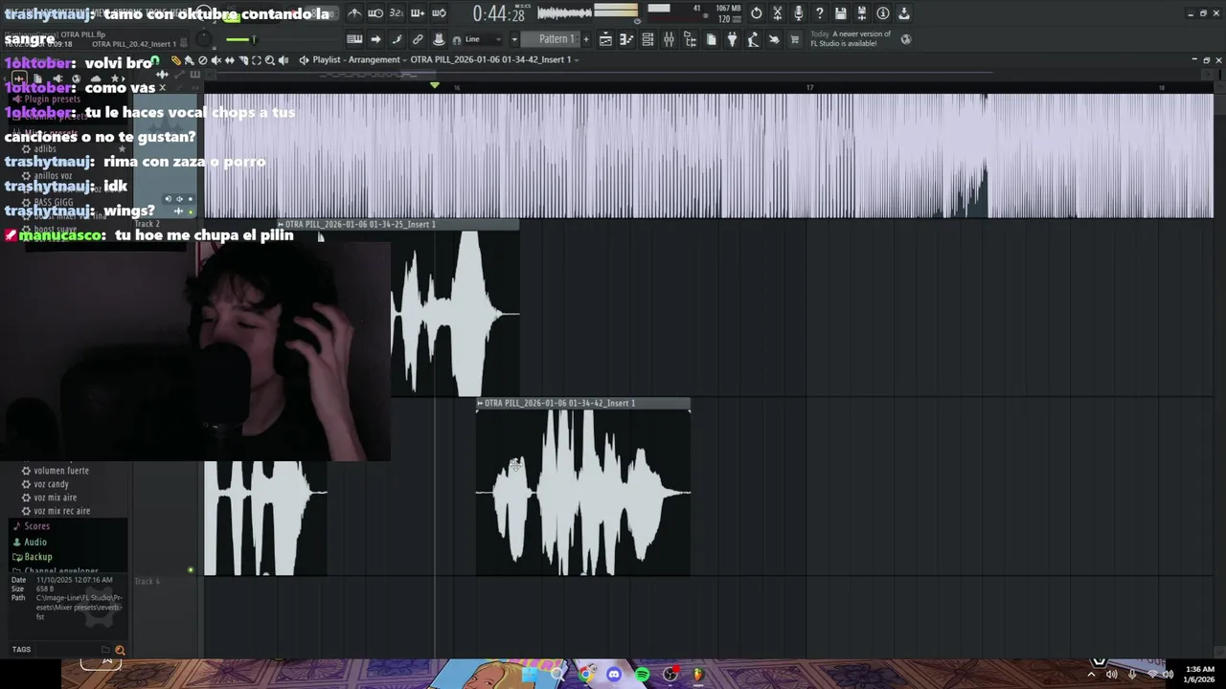
Task: Open Spotify from the taskbar
Action: tap(642, 675)
